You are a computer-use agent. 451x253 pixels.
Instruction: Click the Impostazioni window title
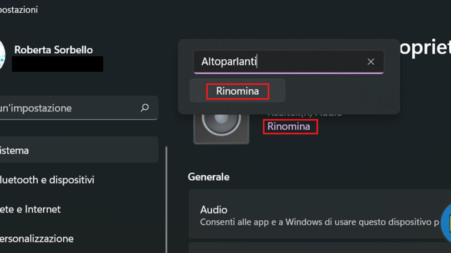[18, 10]
